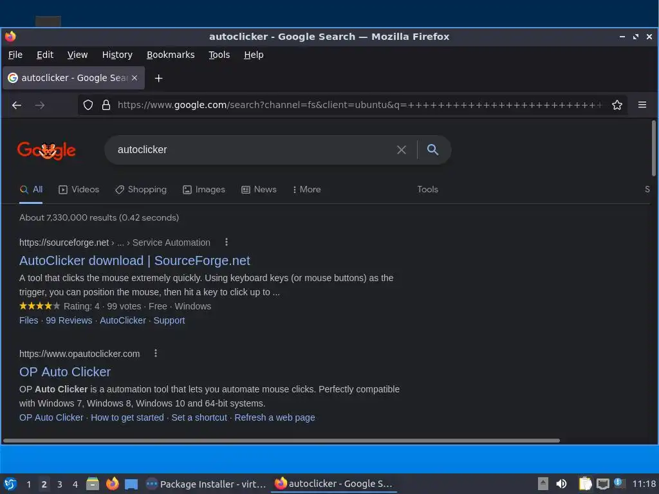Launch Firefox from taskbar quick launcher
This screenshot has height=494, width=659.
(x=112, y=484)
